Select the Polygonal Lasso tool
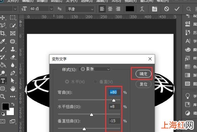This screenshot has height=132, width=197. pos(3,25)
